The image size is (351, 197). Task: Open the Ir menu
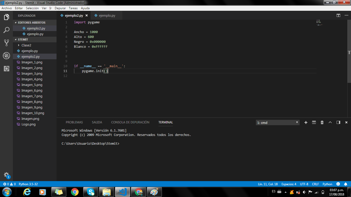click(51, 8)
